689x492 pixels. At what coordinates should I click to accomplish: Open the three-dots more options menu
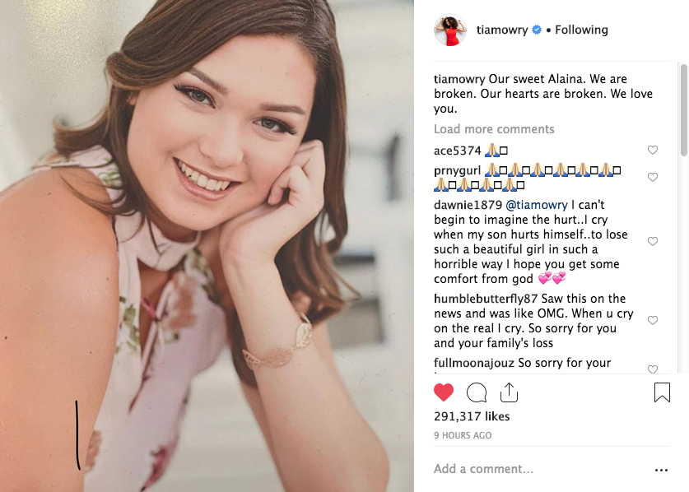[661, 470]
